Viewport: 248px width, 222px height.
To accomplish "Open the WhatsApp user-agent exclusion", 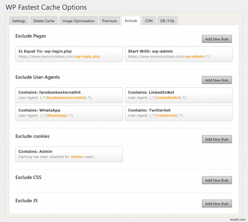I will click(69, 113).
